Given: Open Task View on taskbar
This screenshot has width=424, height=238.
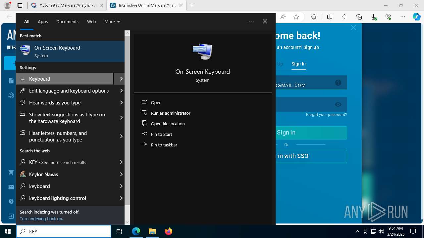Looking at the screenshot, I should 119,231.
